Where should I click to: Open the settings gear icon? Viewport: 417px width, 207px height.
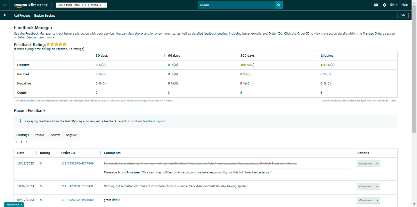[x=384, y=5]
